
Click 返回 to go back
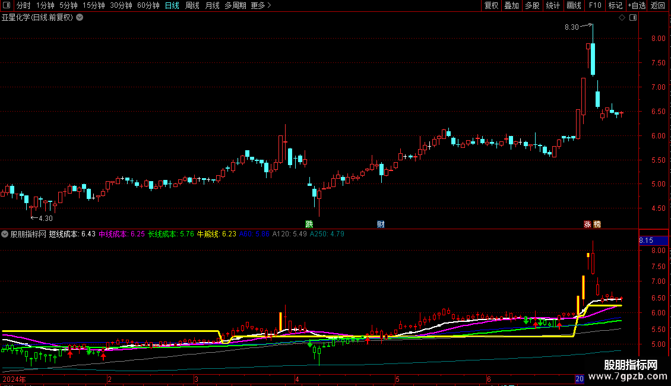tap(658, 5)
